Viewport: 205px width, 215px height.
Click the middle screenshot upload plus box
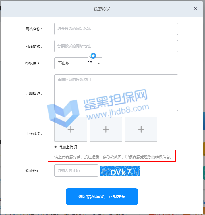pos(106,129)
